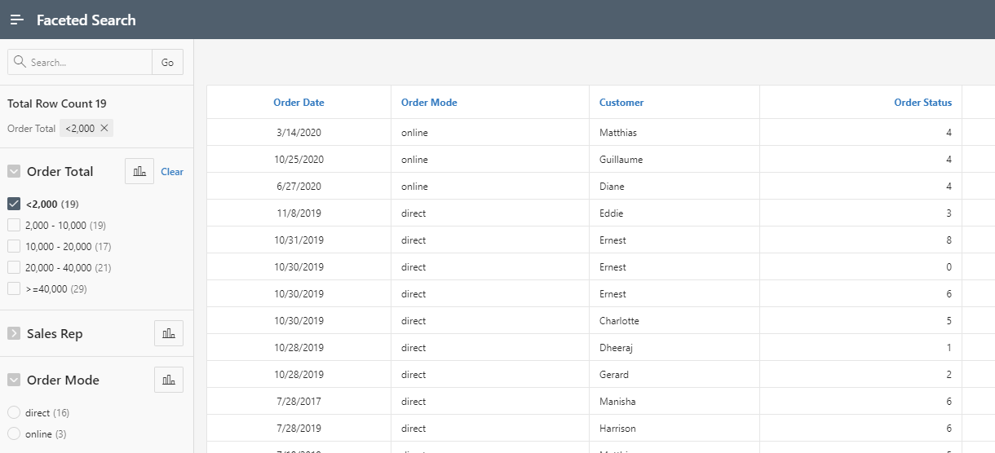Sort by Customer column header
995x453 pixels.
click(x=621, y=103)
